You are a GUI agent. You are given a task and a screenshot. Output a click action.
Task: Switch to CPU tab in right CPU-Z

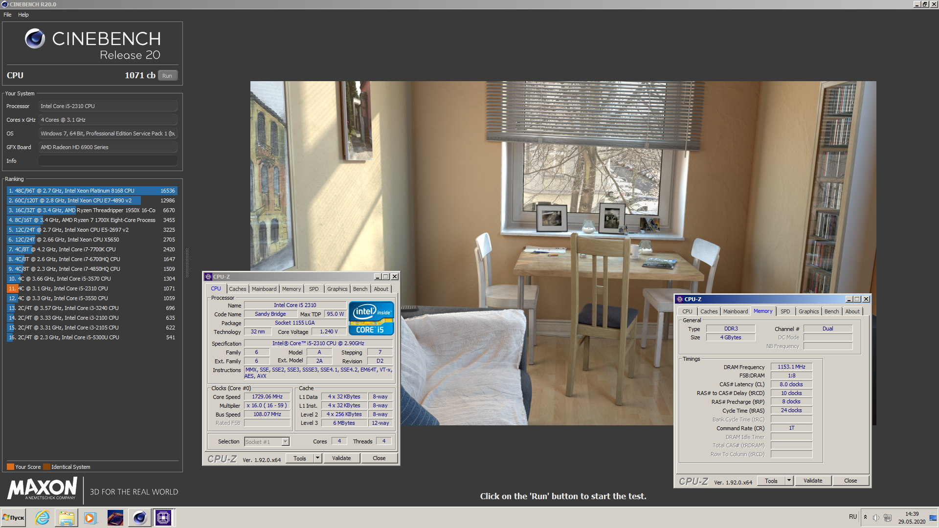tap(687, 311)
